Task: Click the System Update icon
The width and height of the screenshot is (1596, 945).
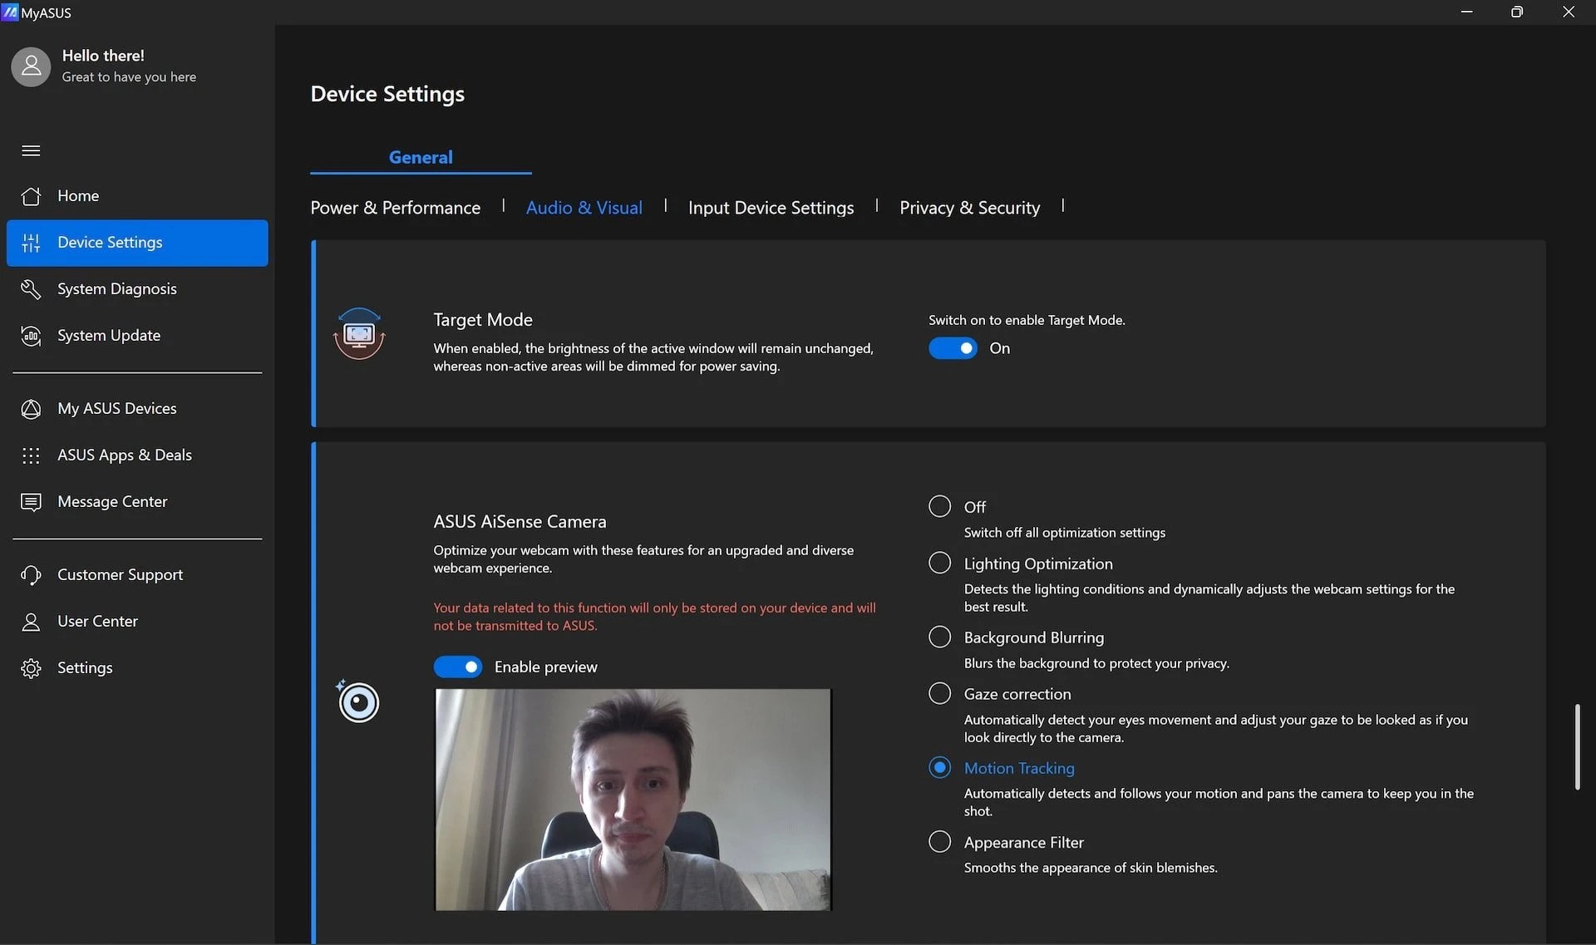Action: point(31,336)
